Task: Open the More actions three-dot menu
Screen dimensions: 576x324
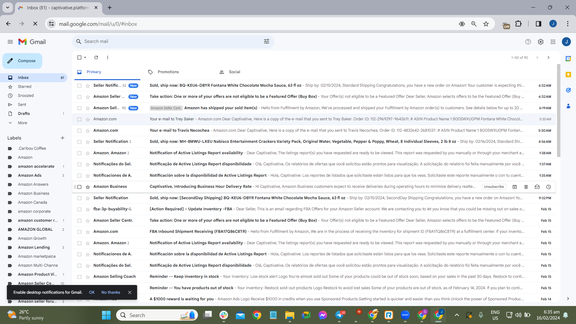Action: [107, 57]
